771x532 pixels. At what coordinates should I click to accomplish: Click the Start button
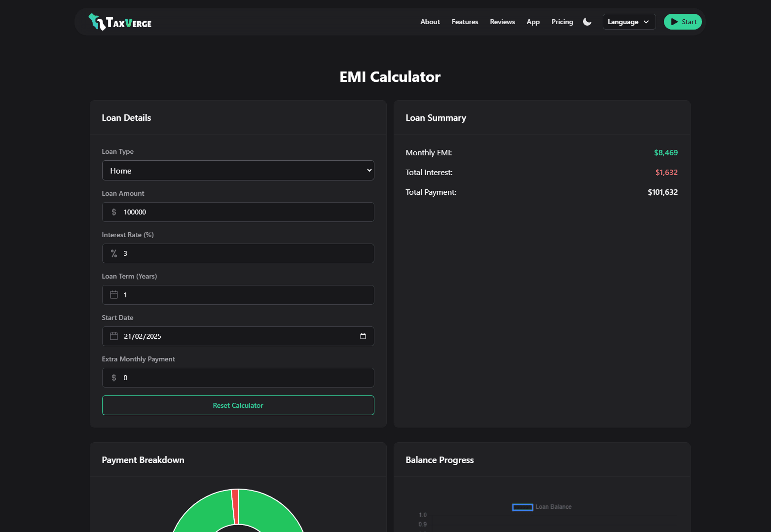pyautogui.click(x=683, y=22)
